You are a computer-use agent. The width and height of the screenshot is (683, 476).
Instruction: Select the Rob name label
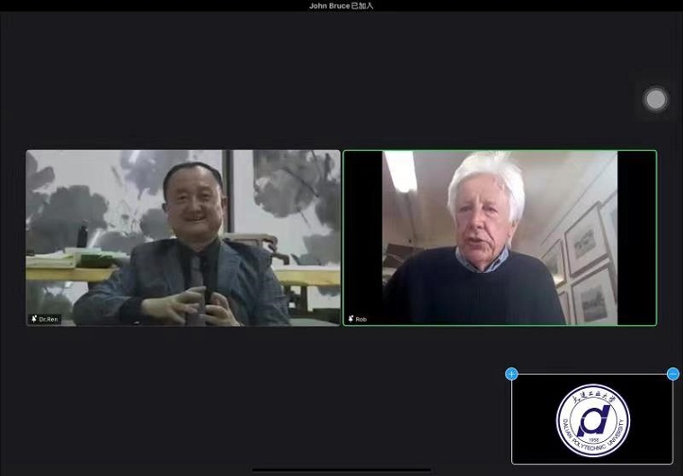coord(361,319)
